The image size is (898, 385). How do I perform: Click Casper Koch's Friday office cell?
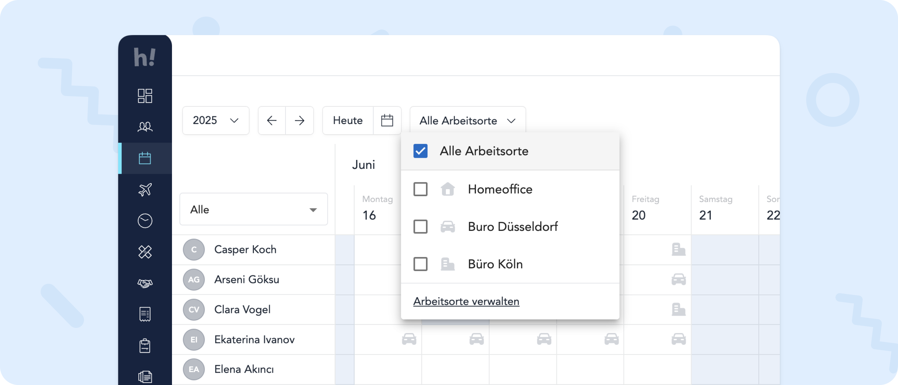[678, 250]
